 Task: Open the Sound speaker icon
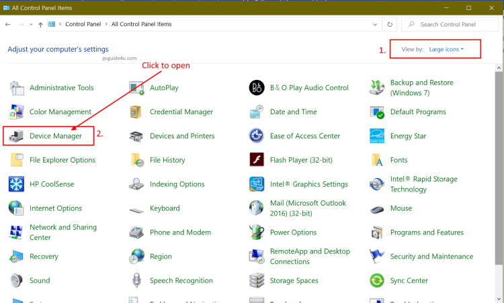click(x=16, y=281)
